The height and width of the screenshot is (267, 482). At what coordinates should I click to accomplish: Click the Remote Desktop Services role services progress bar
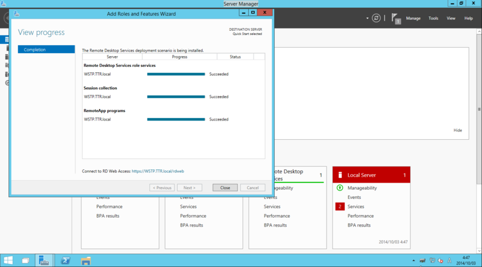click(176, 74)
